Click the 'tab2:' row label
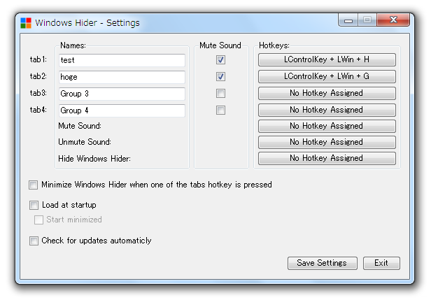The image size is (431, 300). click(38, 76)
